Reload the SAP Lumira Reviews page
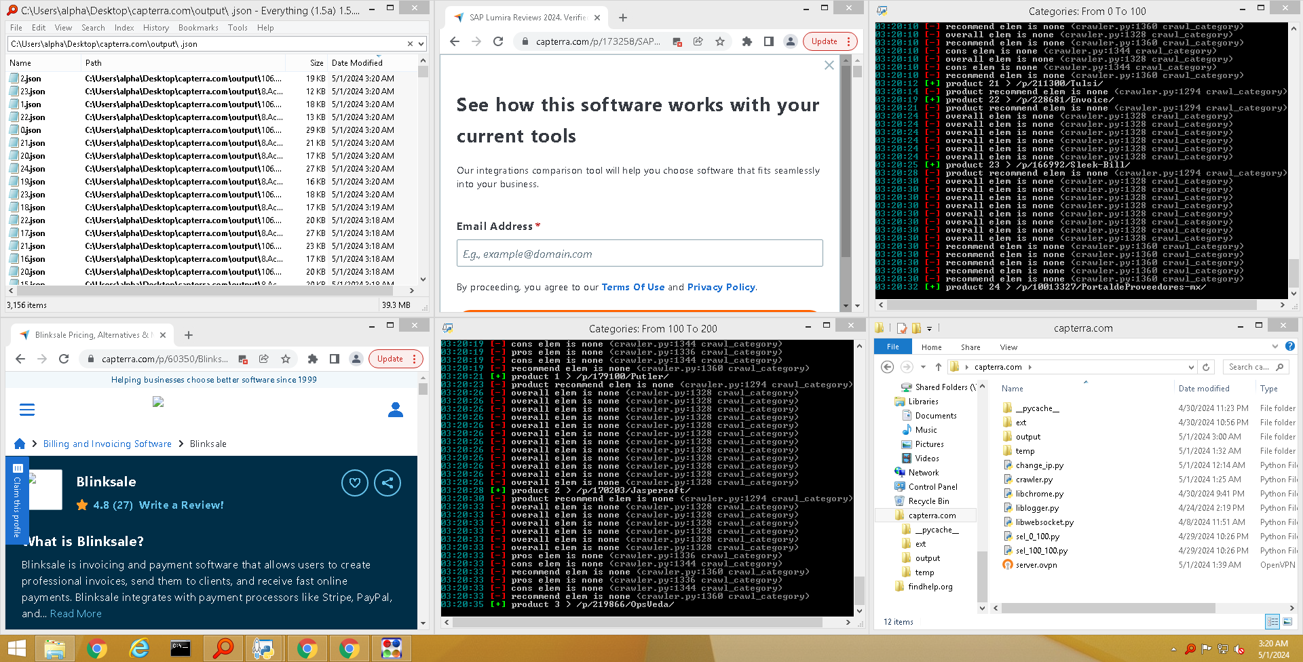This screenshot has width=1303, height=662. coord(498,41)
